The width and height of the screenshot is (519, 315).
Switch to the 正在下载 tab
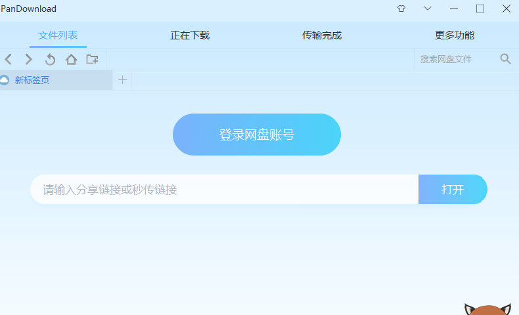point(190,35)
